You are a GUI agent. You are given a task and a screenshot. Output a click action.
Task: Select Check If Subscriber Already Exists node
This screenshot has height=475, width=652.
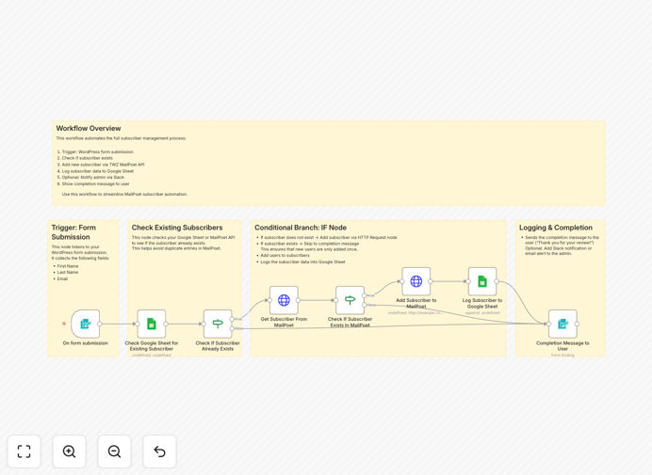[218, 324]
